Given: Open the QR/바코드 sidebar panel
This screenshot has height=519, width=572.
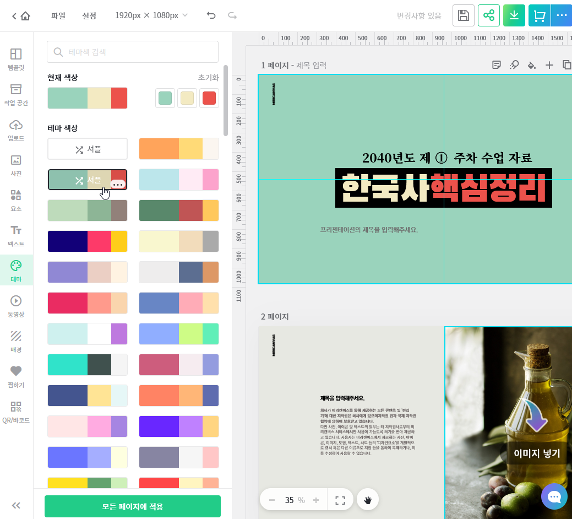Looking at the screenshot, I should tap(16, 412).
